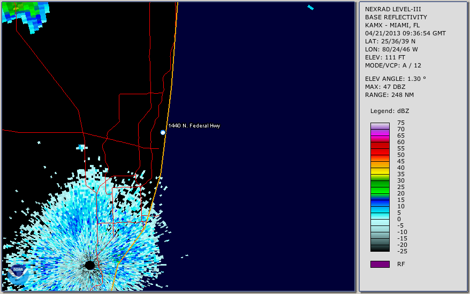Select the 'ELEV ANGLE: 1.30 °' text

pyautogui.click(x=396, y=79)
